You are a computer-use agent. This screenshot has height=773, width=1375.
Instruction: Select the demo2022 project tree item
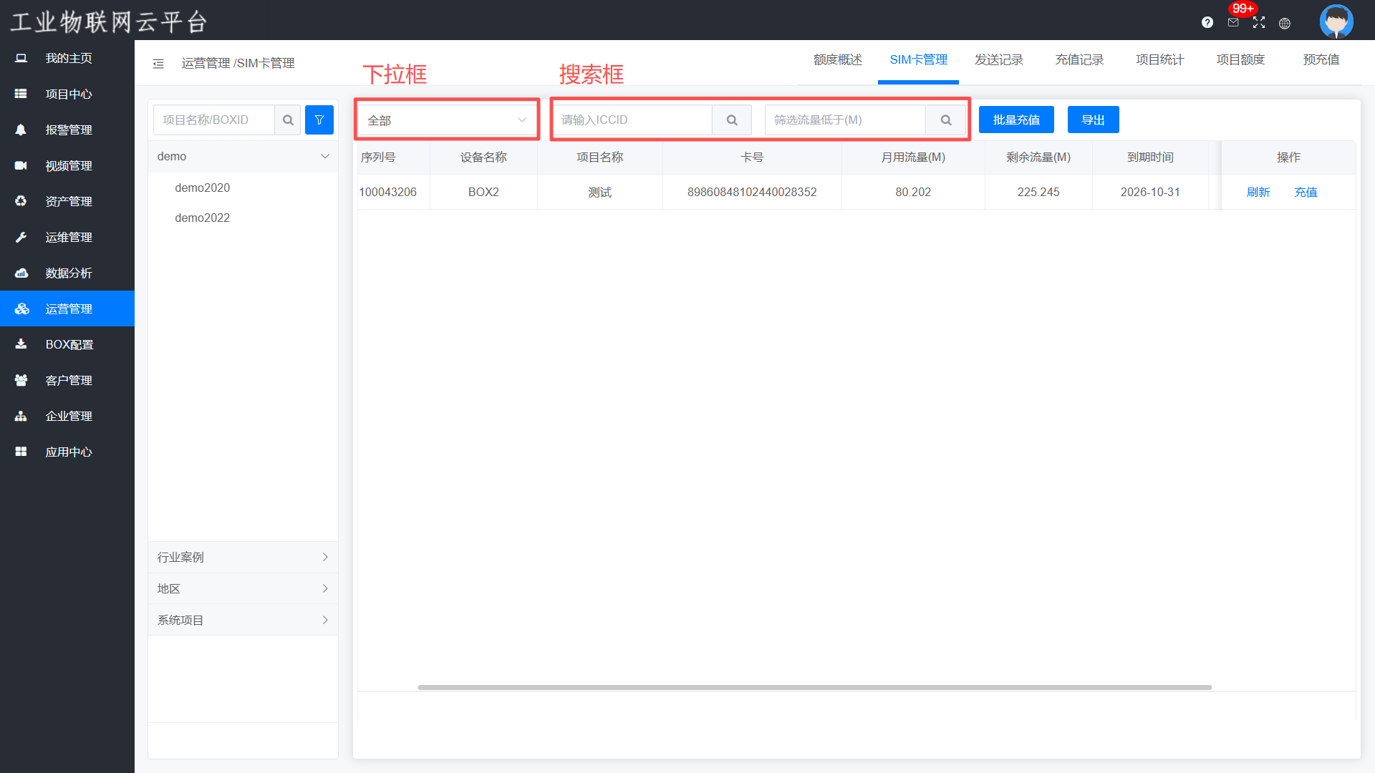click(x=202, y=218)
